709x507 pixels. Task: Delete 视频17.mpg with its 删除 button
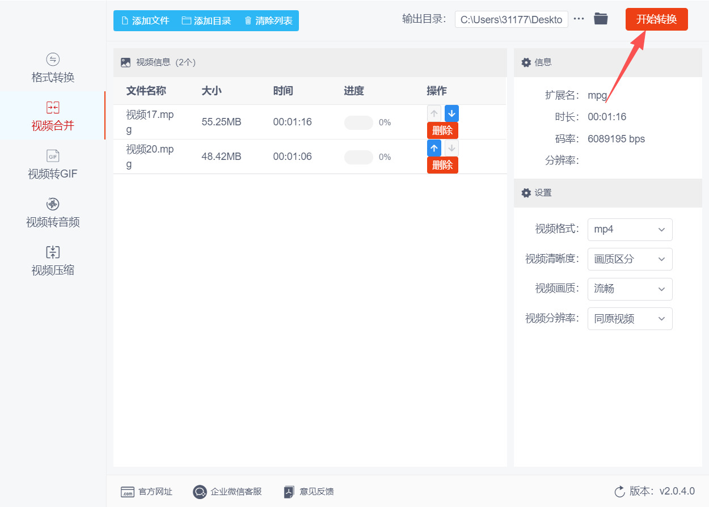click(x=442, y=130)
